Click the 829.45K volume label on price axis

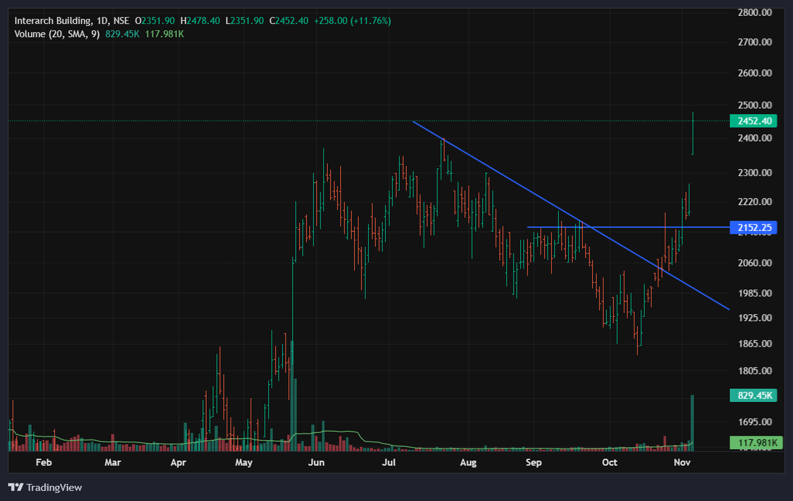[753, 395]
